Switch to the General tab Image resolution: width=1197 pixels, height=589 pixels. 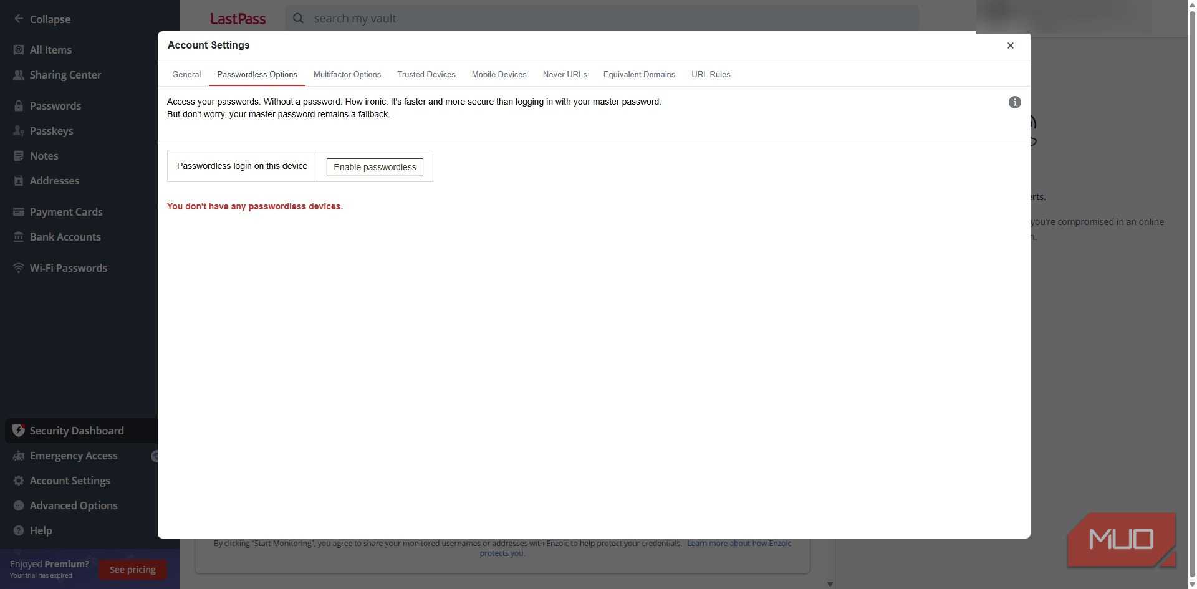click(x=186, y=74)
